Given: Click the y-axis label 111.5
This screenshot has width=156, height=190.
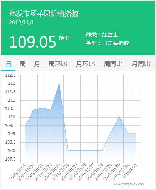Looking at the screenshot, I should [10, 92].
